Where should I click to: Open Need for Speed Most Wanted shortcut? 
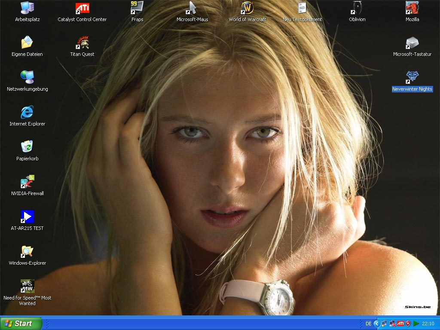27,287
